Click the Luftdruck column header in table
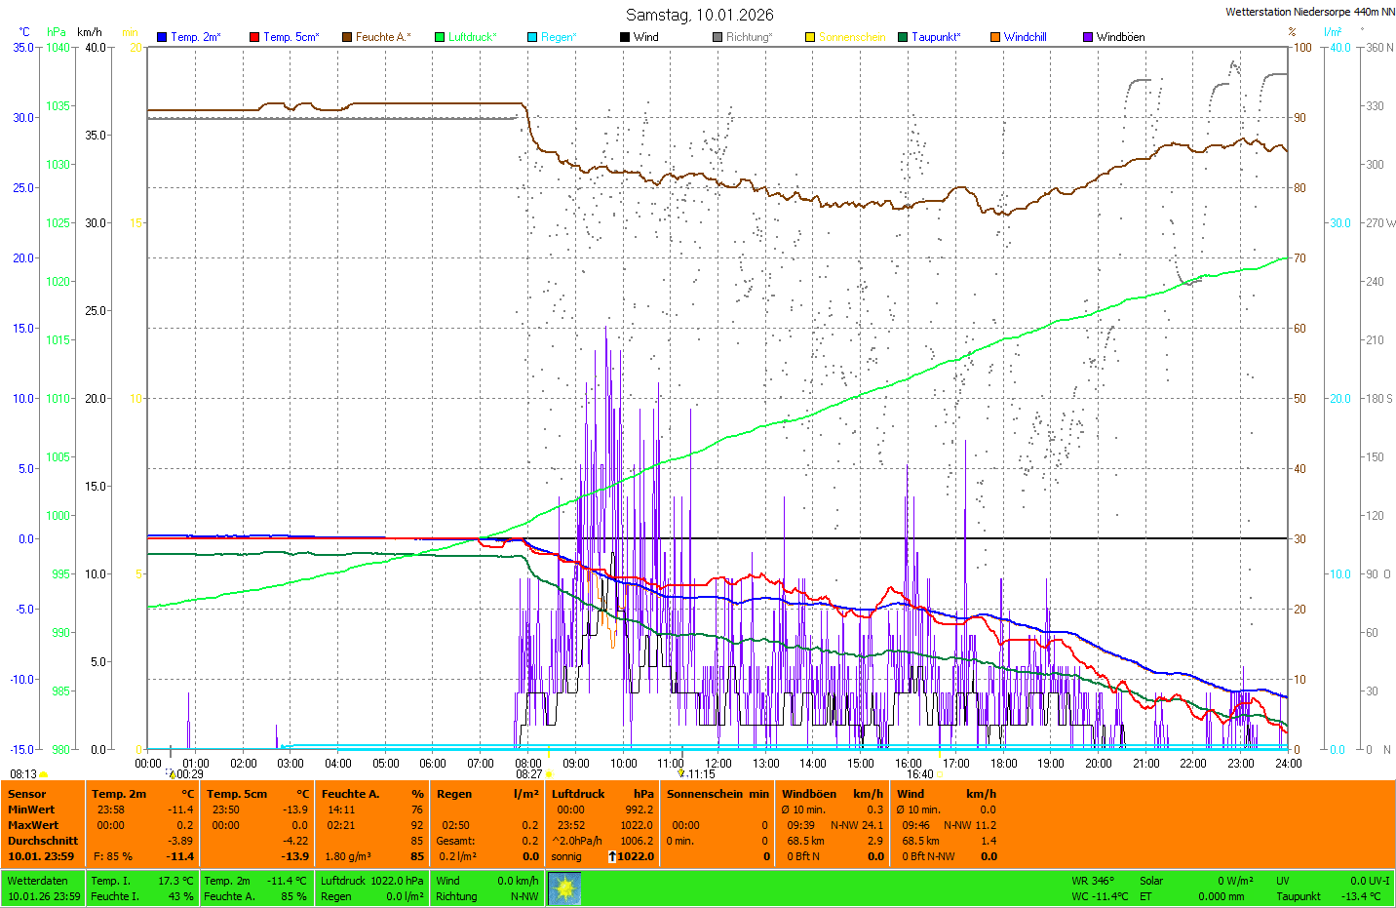Viewport: 1396px width, 908px height. 578,794
